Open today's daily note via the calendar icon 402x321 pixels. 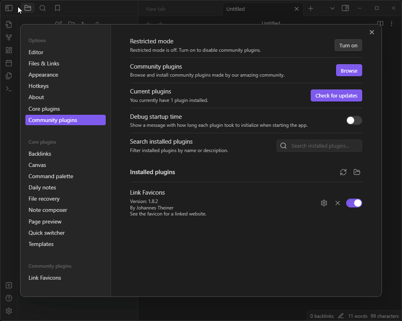point(8,63)
